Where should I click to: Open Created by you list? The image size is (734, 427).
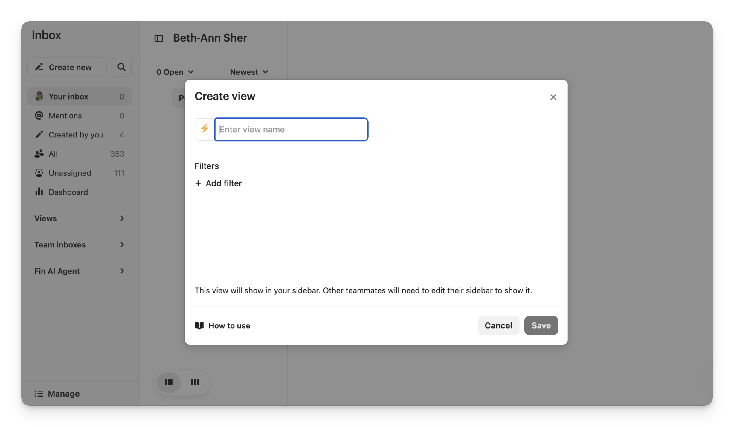[76, 135]
